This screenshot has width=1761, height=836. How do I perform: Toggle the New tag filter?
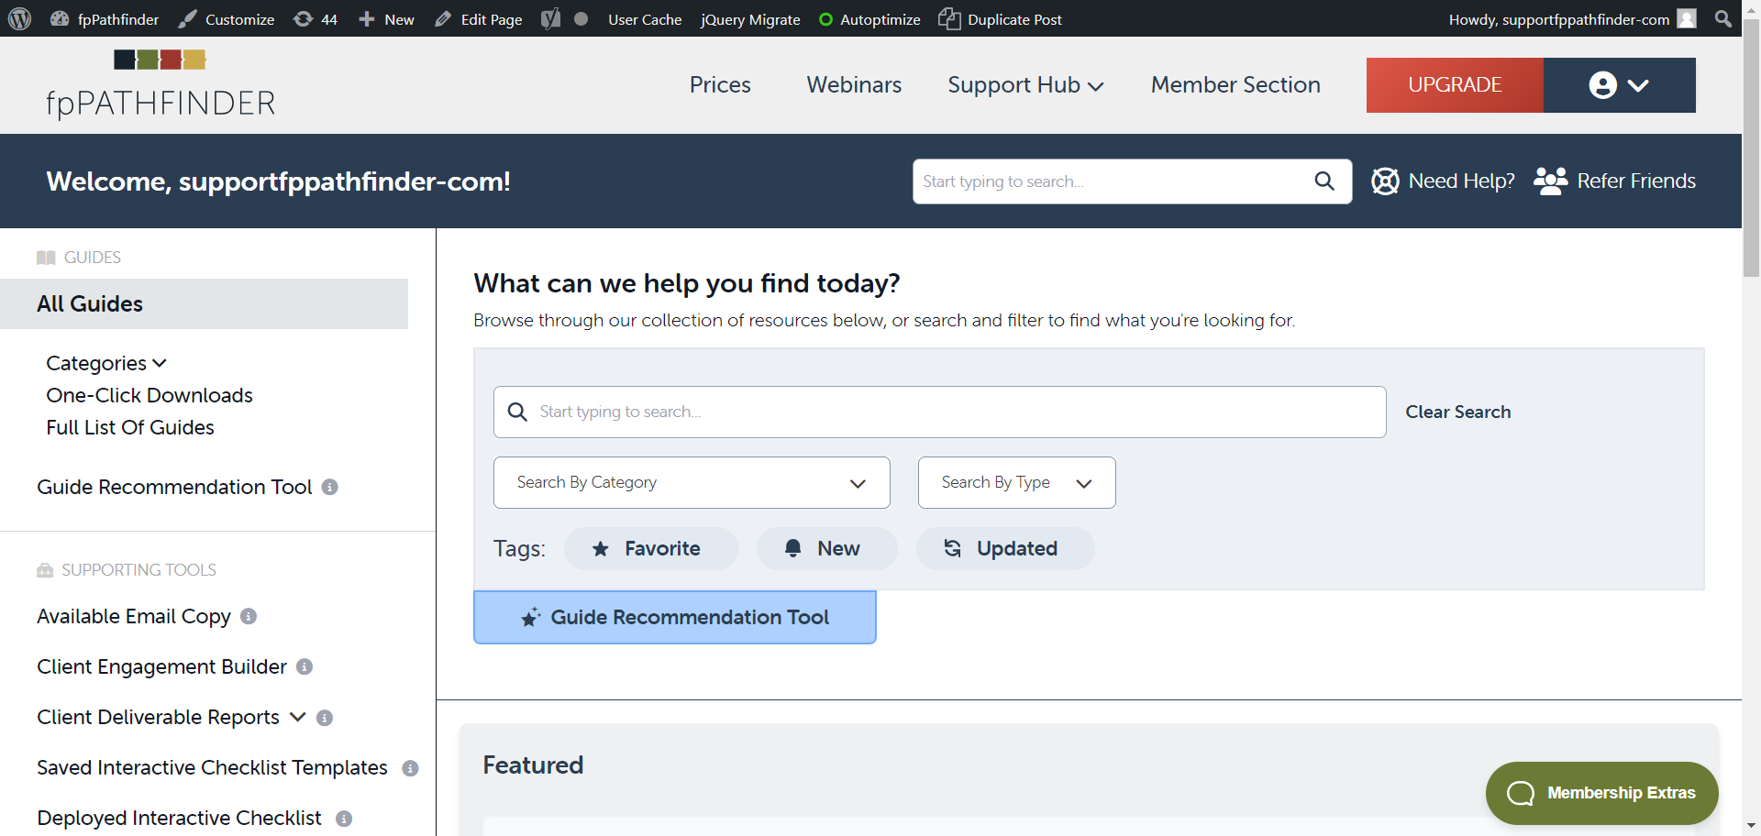point(826,549)
